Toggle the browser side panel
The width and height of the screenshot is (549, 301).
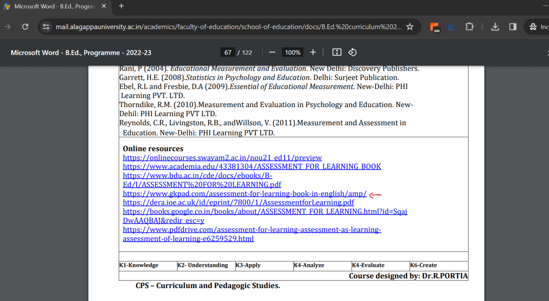coord(513,27)
